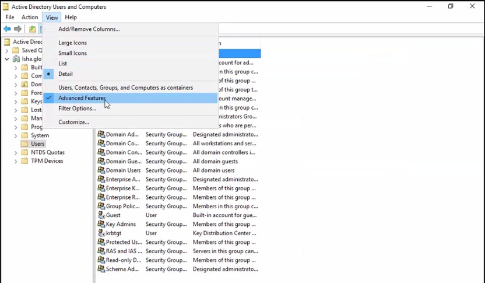Click the Domain Co... group icon
This screenshot has height=283, width=485.
click(101, 144)
